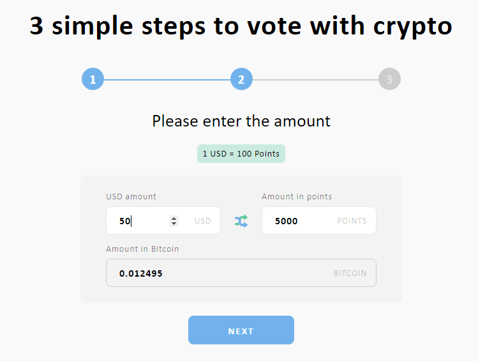Image resolution: width=478 pixels, height=361 pixels.
Task: Select step 2 circle indicator
Action: [241, 79]
